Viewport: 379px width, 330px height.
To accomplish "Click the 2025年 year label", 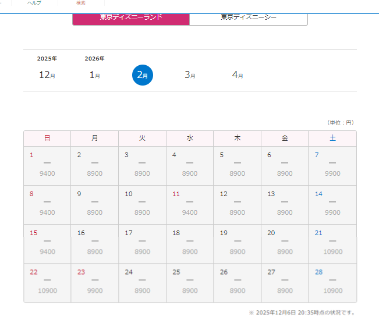I will [x=47, y=58].
